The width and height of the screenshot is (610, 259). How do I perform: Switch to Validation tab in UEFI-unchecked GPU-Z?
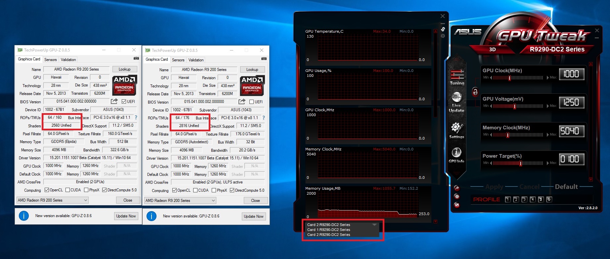tap(196, 60)
